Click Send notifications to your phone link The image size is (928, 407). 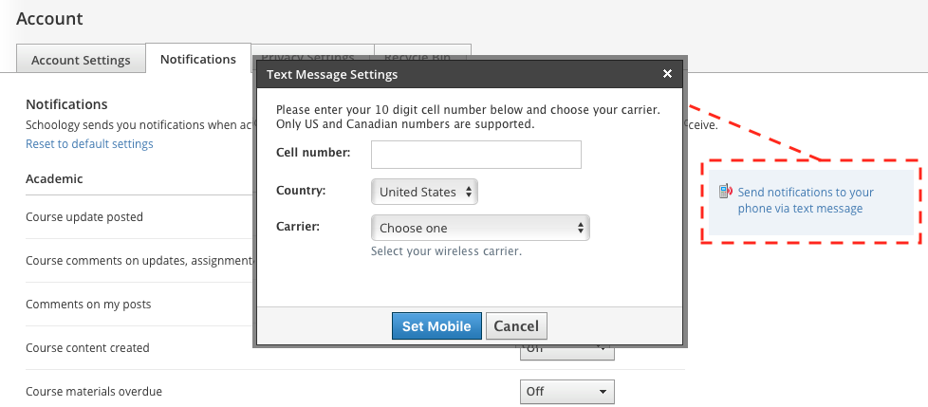806,200
